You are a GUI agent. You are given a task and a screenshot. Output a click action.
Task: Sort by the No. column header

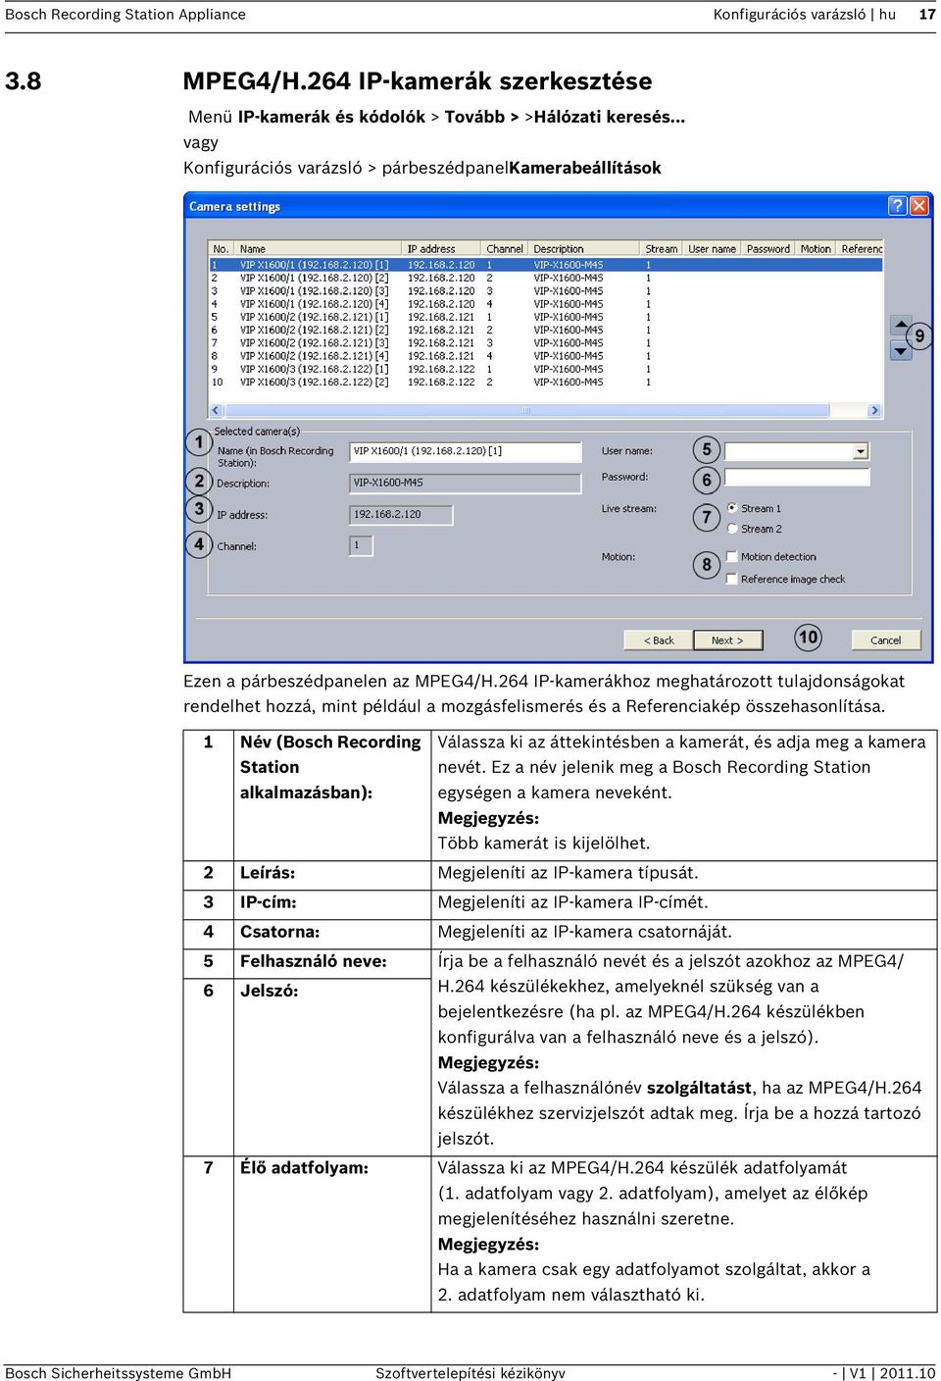(x=223, y=249)
